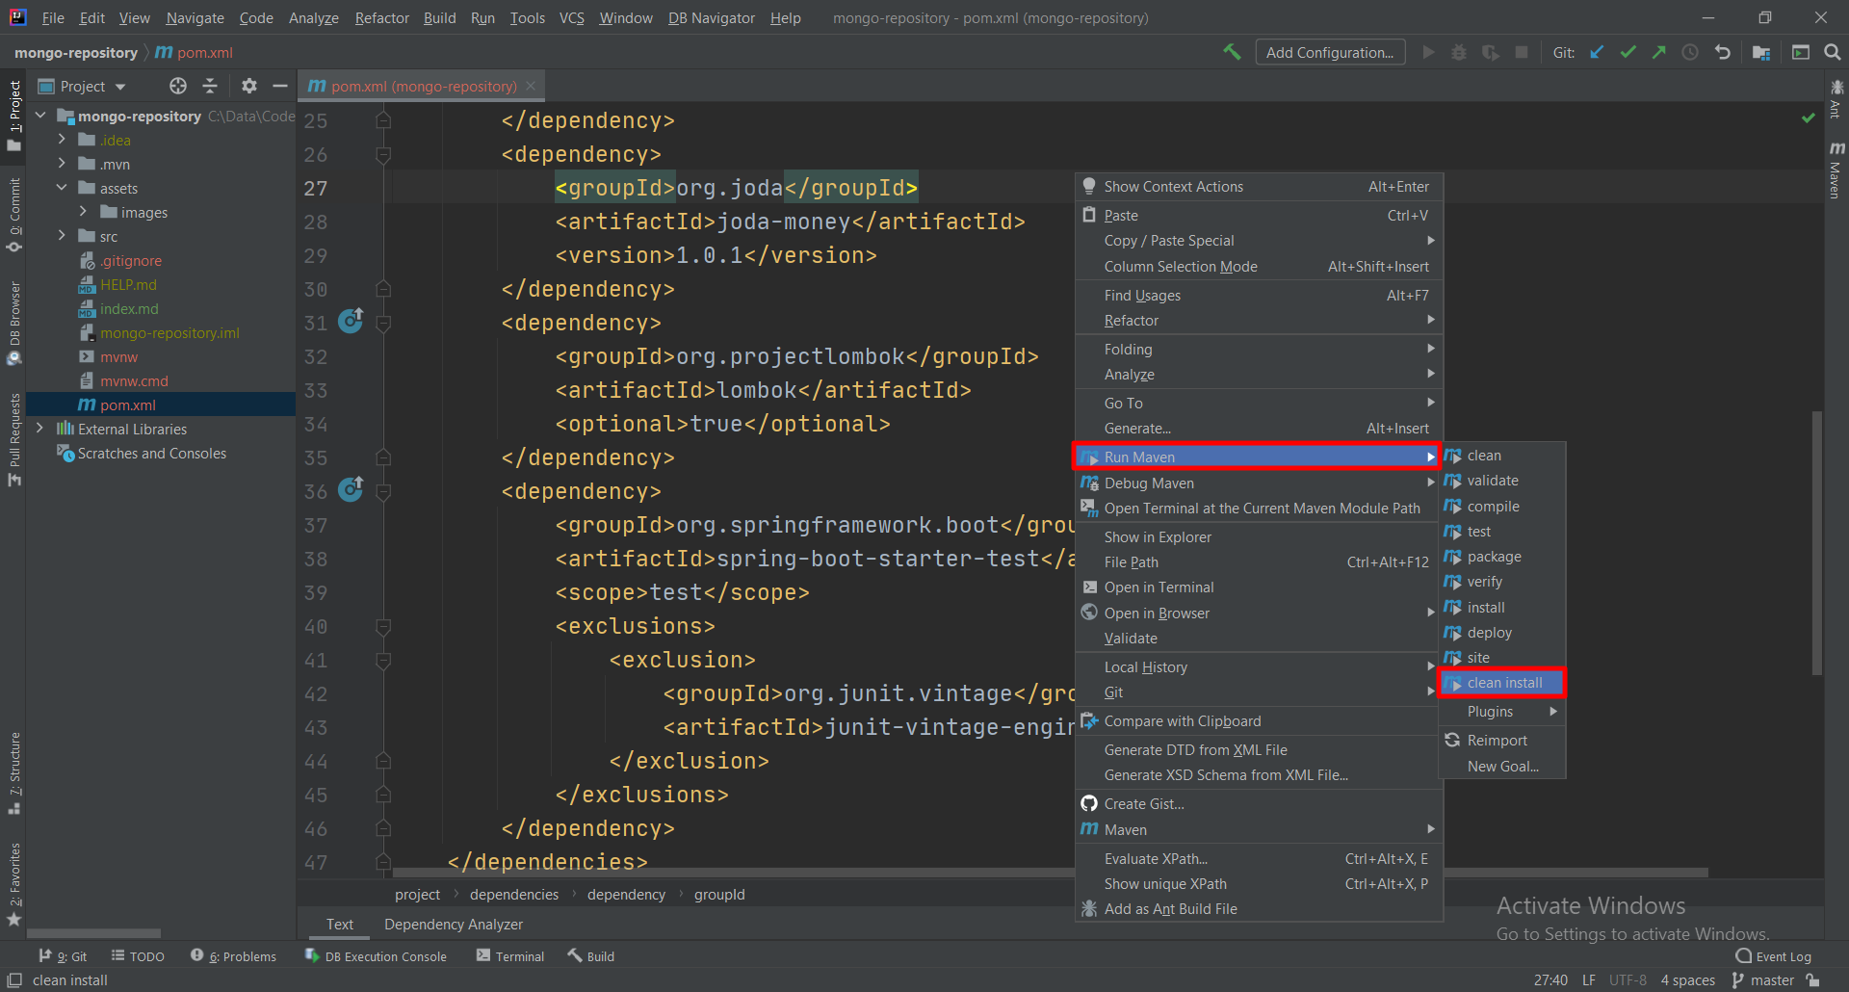1849x992 pixels.
Task: Choose clean install Maven goal
Action: point(1502,683)
